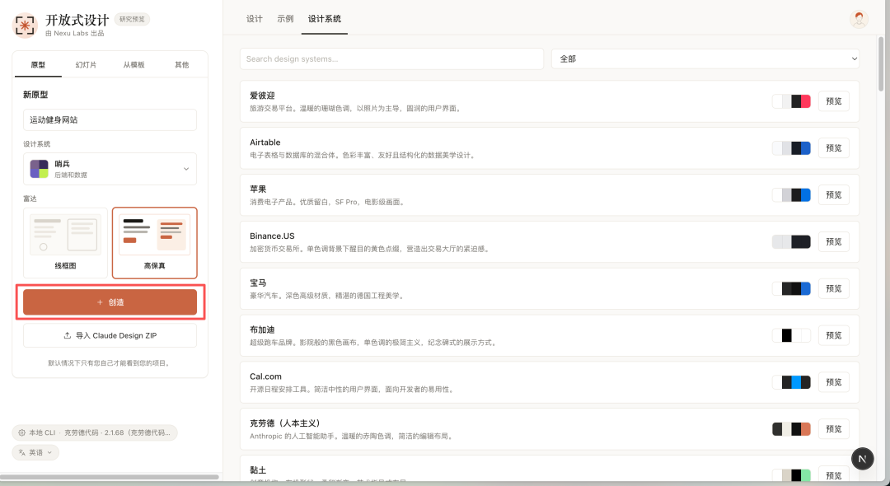This screenshot has width=890, height=486.
Task: Click the 开放式设计 app title
Action: pos(77,20)
